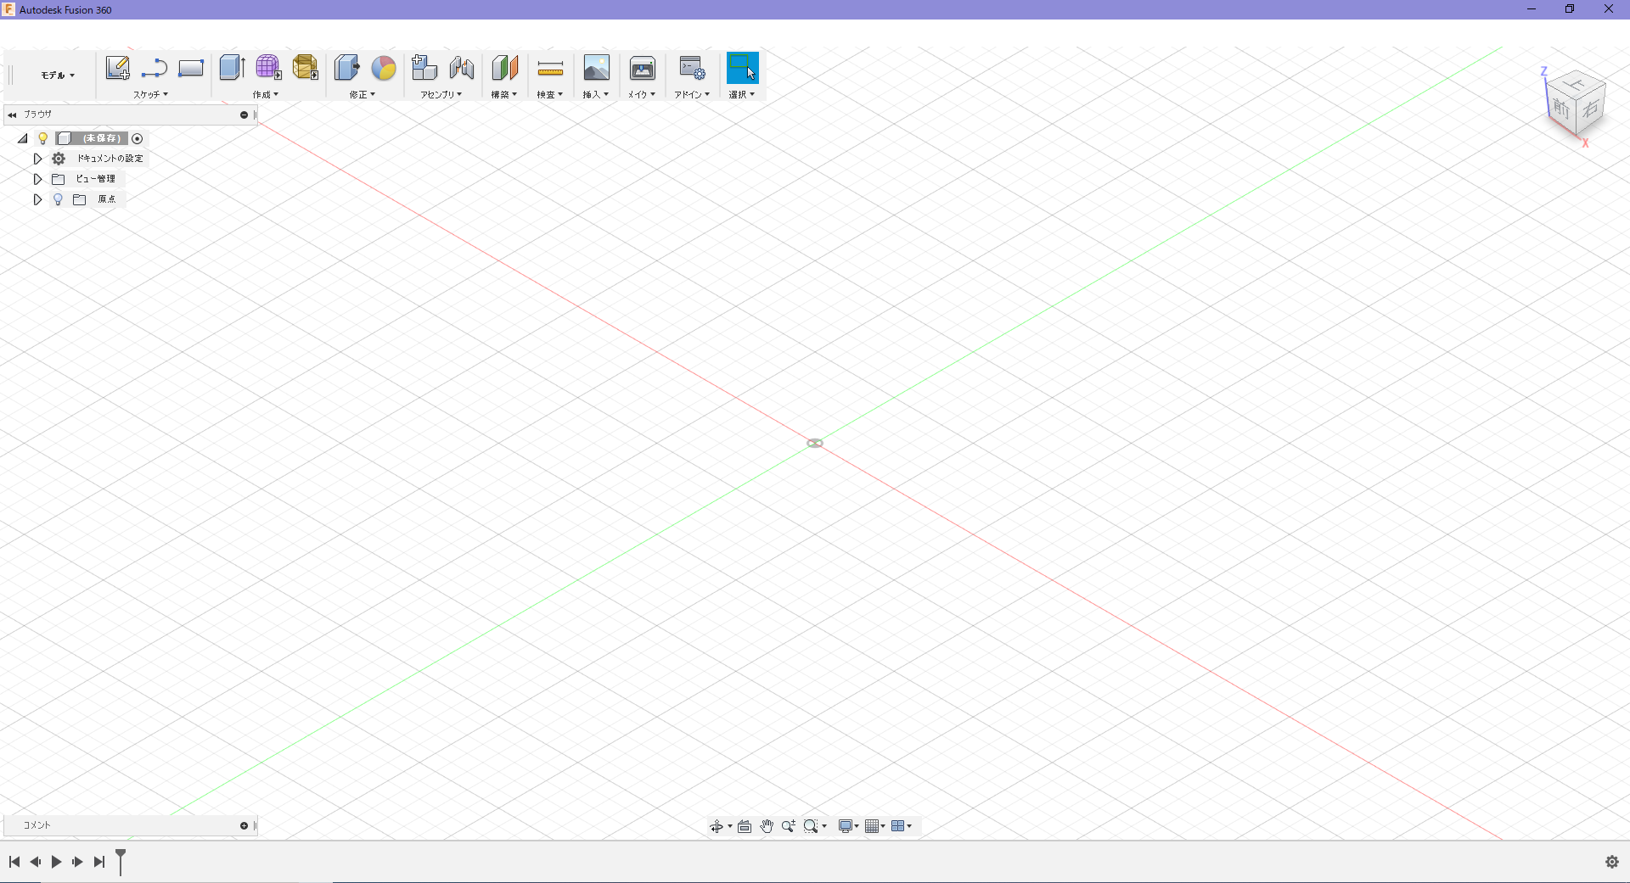The width and height of the screenshot is (1630, 883).
Task: Open Display Settings monitor icon
Action: point(846,826)
